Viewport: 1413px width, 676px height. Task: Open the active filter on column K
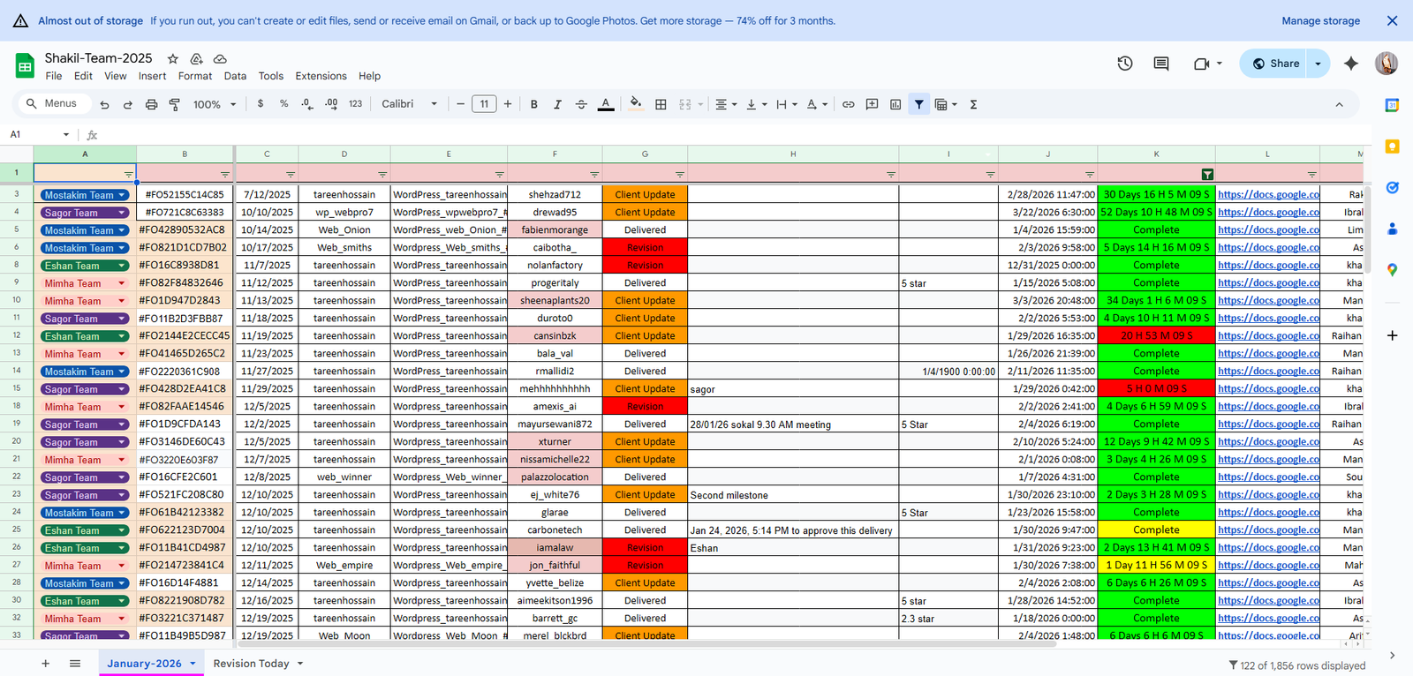coord(1207,175)
